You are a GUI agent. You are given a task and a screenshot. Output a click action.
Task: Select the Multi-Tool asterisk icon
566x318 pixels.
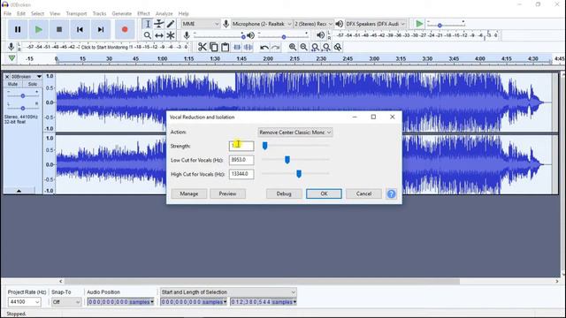click(171, 35)
